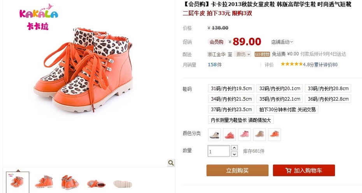Screen dimensions: 362x193
Task: Select shoe size 31码/内长约19.5cm
Action: pyautogui.click(x=231, y=89)
